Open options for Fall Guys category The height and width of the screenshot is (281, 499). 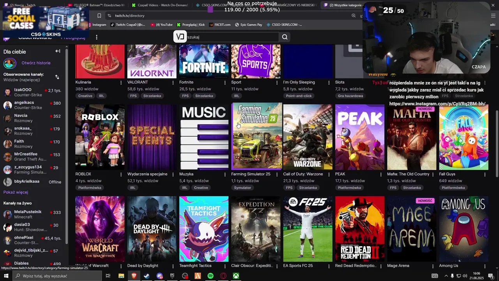point(485,174)
